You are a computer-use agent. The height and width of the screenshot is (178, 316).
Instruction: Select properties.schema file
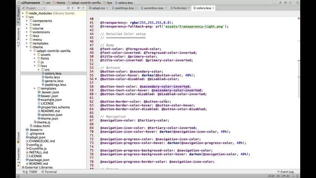(55, 107)
